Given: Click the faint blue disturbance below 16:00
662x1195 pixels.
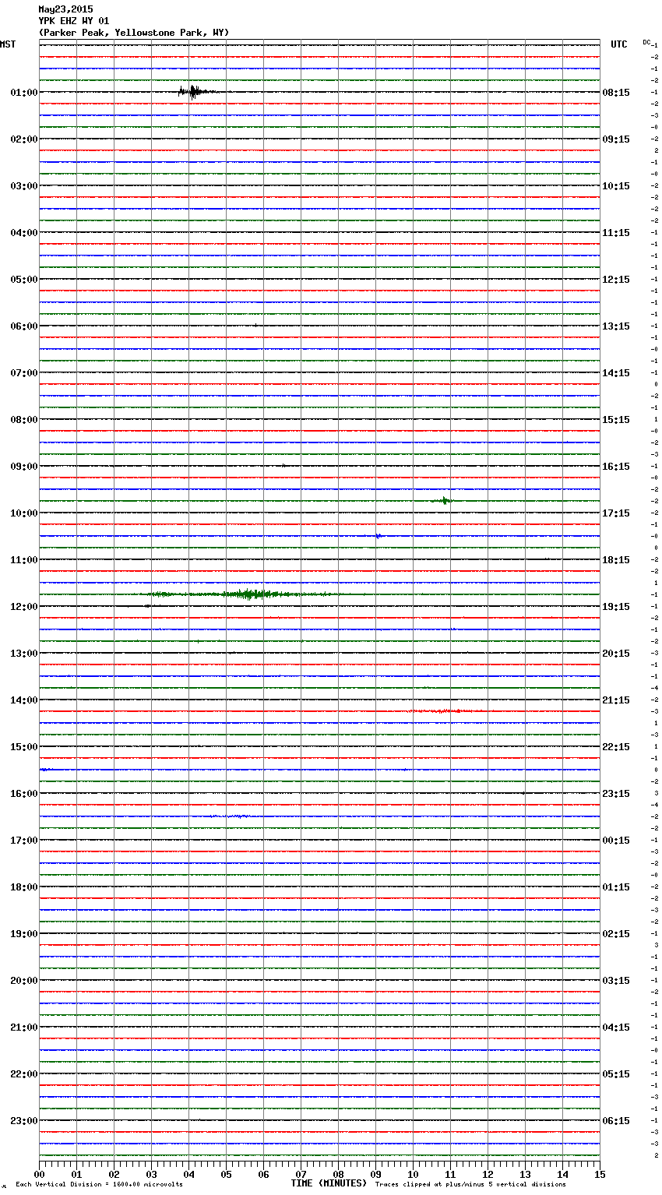Looking at the screenshot, I should pyautogui.click(x=230, y=816).
